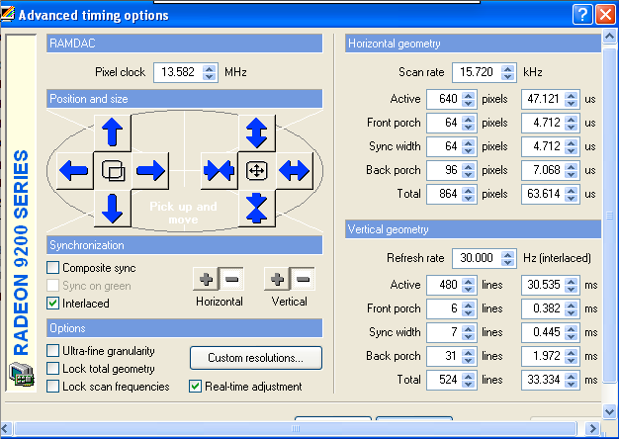Viewport: 619px width, 439px height.
Task: Decrease horizontal size with the inward arrows icon
Action: click(219, 171)
